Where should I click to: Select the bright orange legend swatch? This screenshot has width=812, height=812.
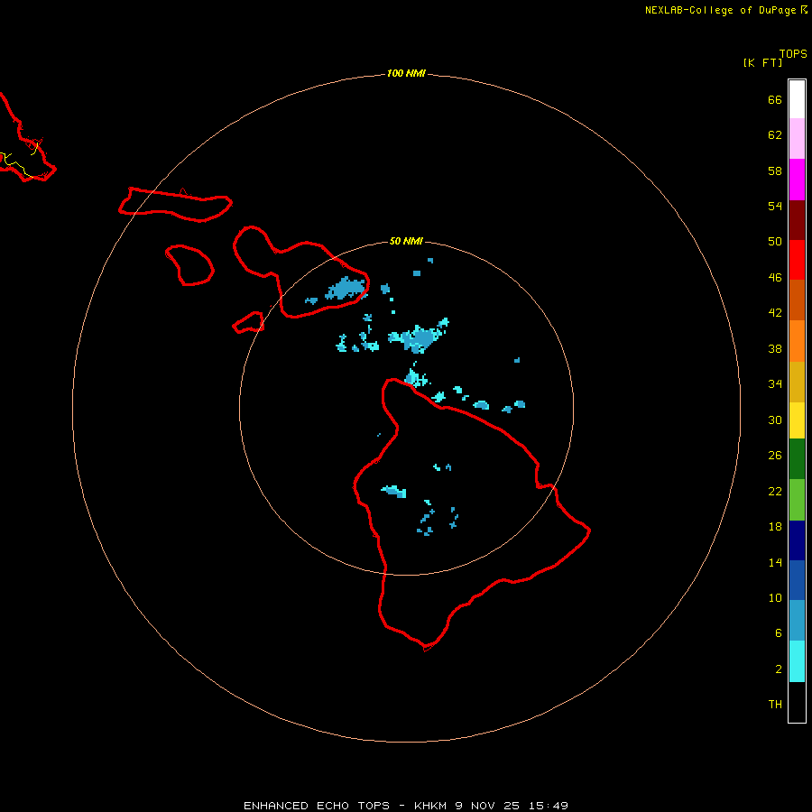(797, 341)
